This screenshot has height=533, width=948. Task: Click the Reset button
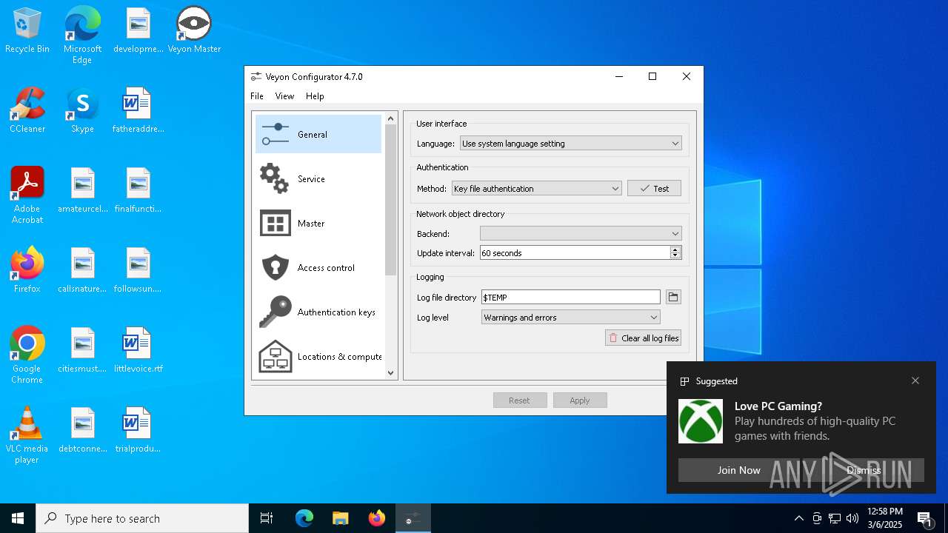tap(520, 400)
